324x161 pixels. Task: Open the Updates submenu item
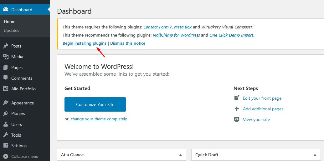(x=11, y=30)
